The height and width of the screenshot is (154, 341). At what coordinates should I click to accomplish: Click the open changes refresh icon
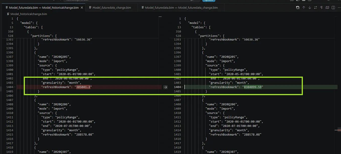298,8
